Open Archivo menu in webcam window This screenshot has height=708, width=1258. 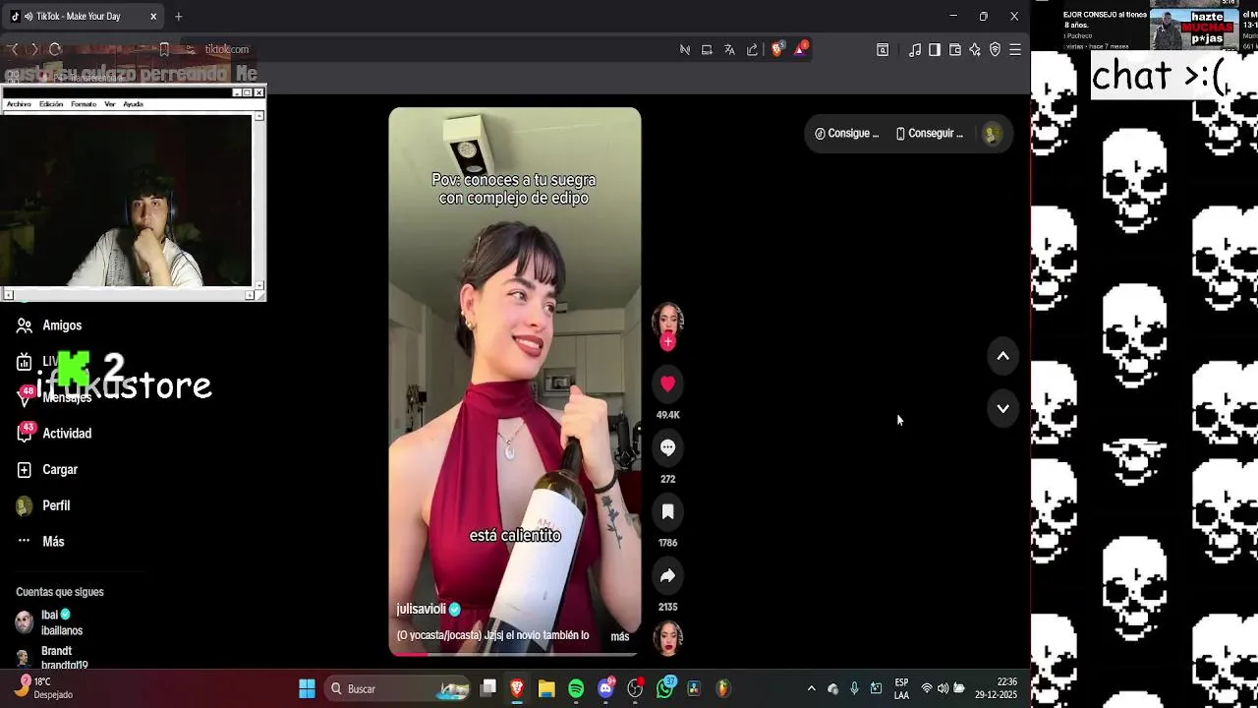tap(19, 104)
